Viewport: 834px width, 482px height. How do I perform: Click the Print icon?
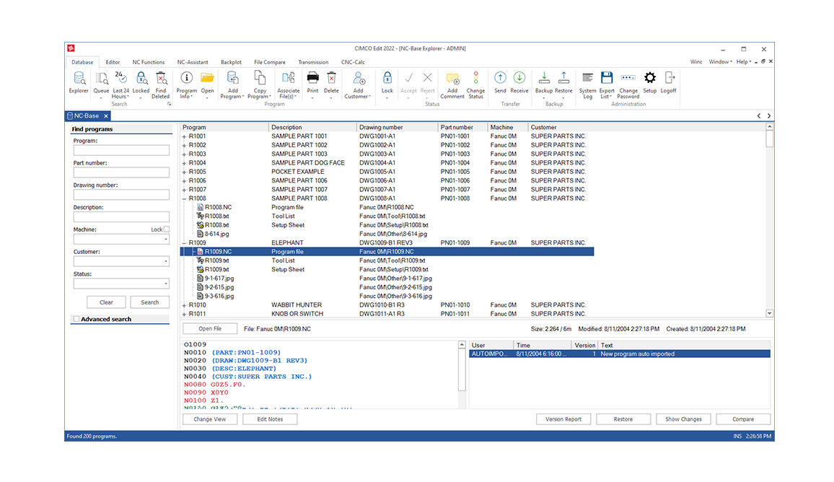pos(312,78)
